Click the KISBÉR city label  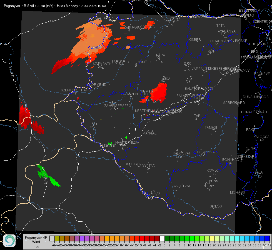tap(195, 39)
